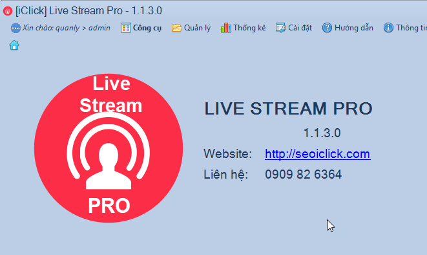427x255 pixels.
Task: Click the phone number 0909 82 6364
Action: [304, 175]
